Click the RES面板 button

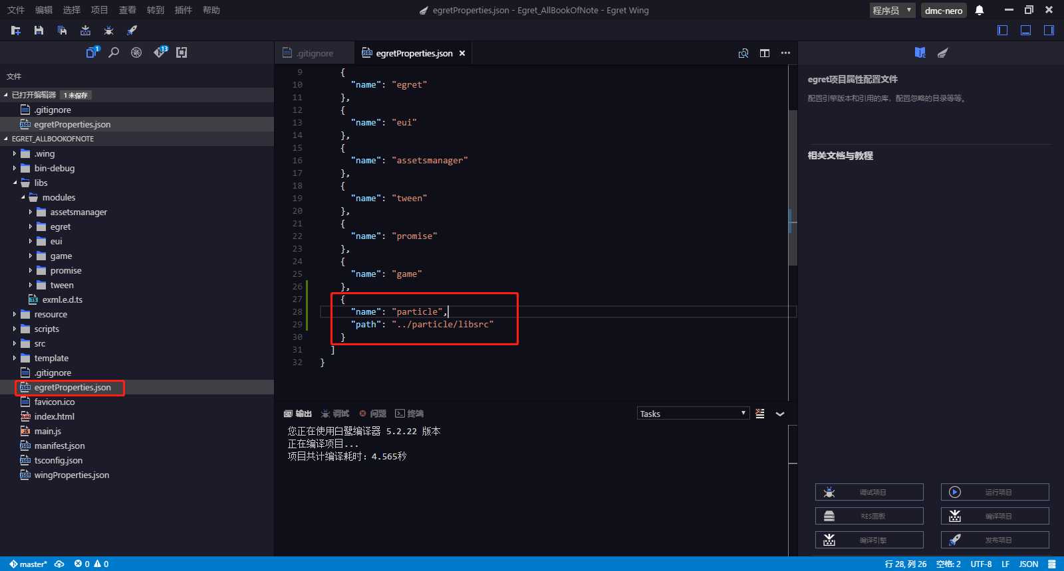point(869,516)
